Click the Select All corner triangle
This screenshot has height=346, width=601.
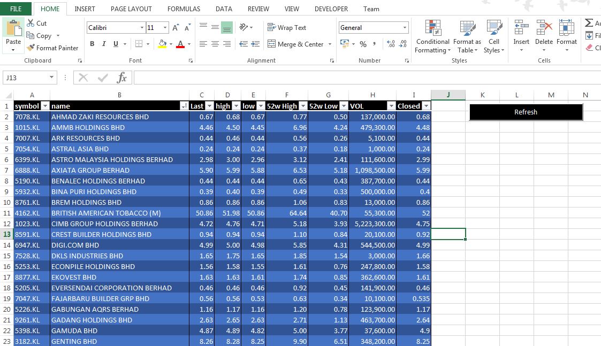[x=7, y=95]
